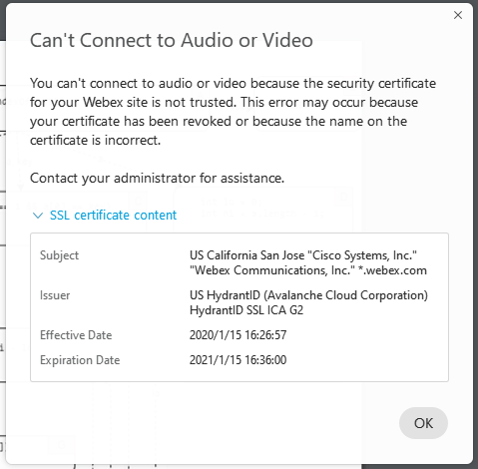Confirm the dialog with the OK button
Viewport: 478px width, 469px height.
tap(423, 423)
